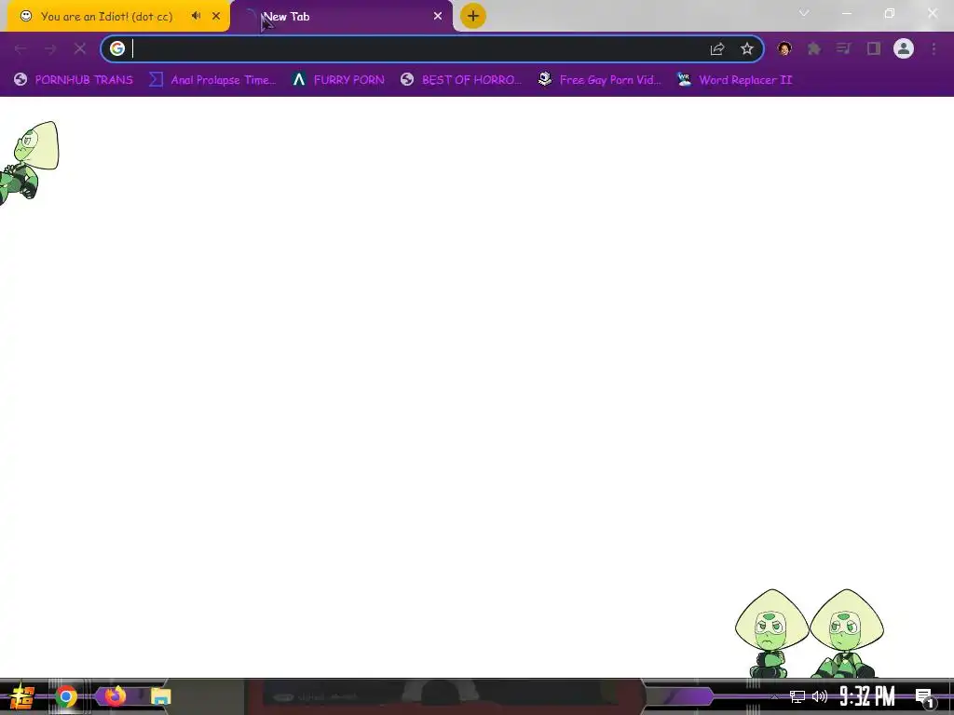Click the left Peridot at bottom right
Screen dimensions: 954x715
click(x=770, y=633)
